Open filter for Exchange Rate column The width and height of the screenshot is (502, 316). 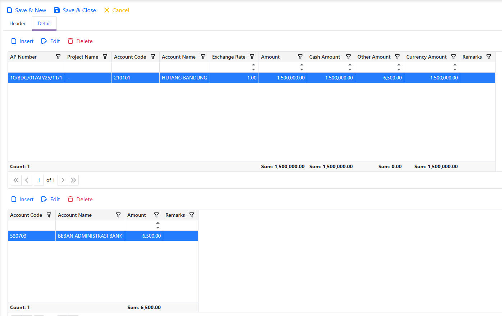coord(252,57)
